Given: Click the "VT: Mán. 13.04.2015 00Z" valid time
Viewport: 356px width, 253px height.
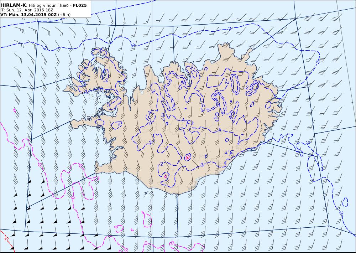Looking at the screenshot, I should click(28, 15).
